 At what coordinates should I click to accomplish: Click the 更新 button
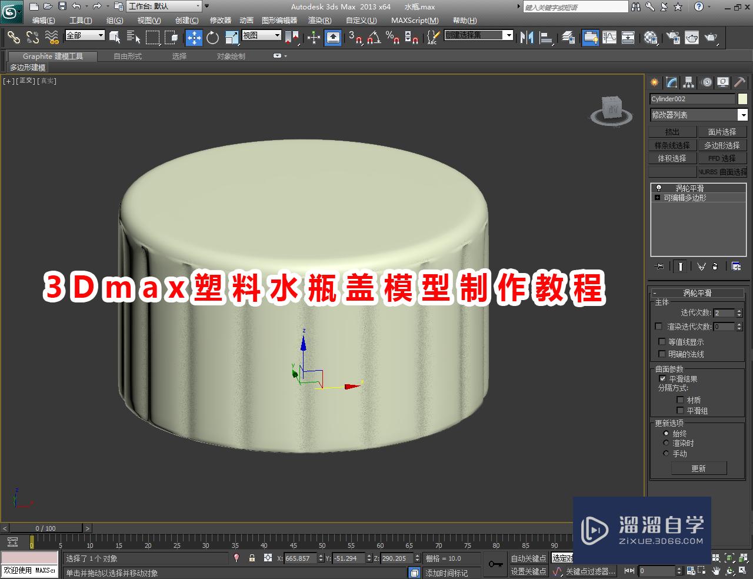699,468
